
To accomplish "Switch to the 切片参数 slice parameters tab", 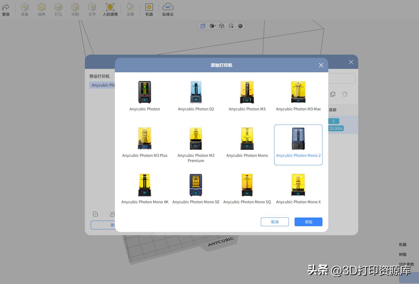I will (407, 264).
